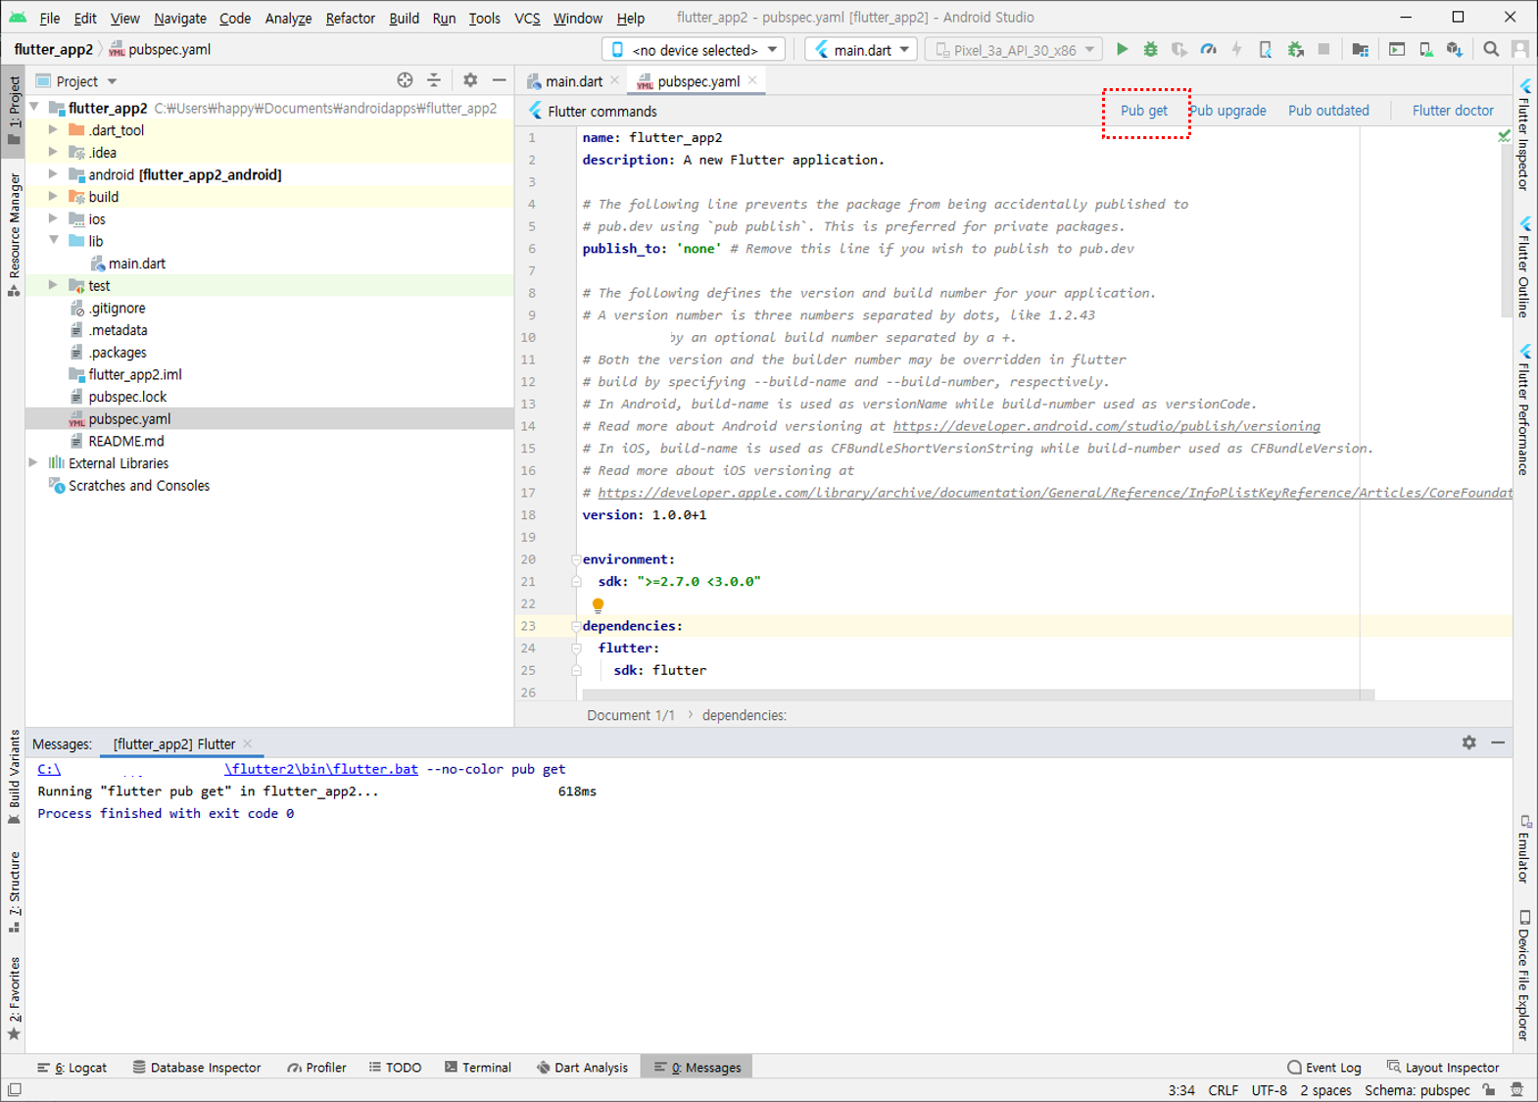The height and width of the screenshot is (1102, 1538).
Task: Open Flutter Performance side panel
Action: pos(1524,409)
